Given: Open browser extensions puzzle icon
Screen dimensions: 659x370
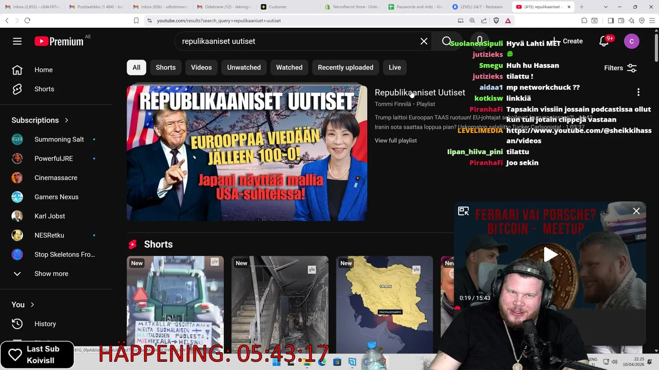Looking at the screenshot, I should point(584,21).
